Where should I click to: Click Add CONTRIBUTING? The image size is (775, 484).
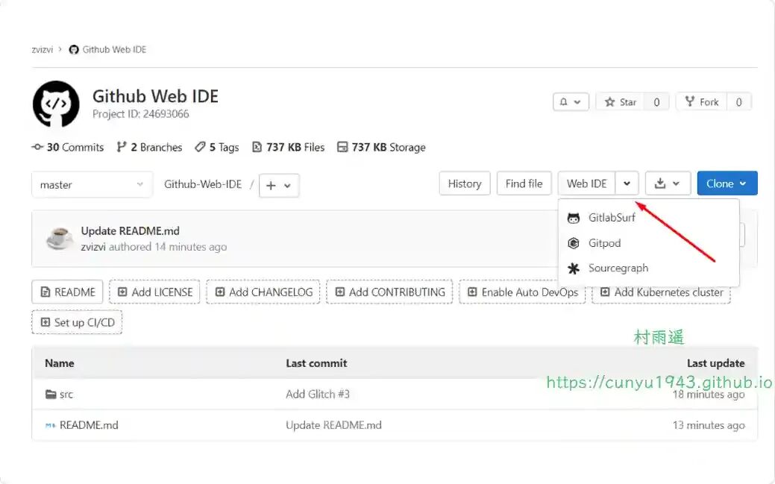pos(389,292)
